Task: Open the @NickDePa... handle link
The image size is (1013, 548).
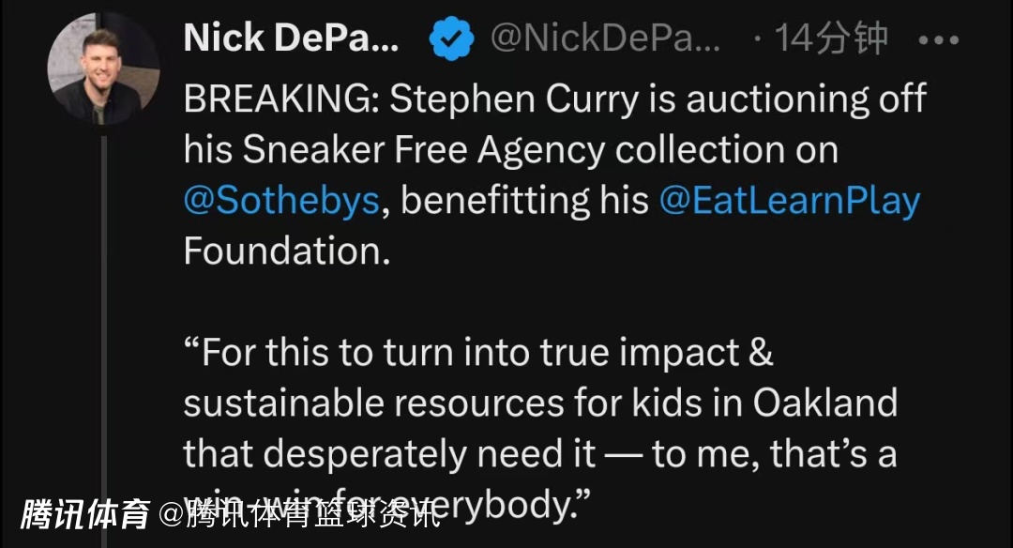Action: tap(606, 38)
